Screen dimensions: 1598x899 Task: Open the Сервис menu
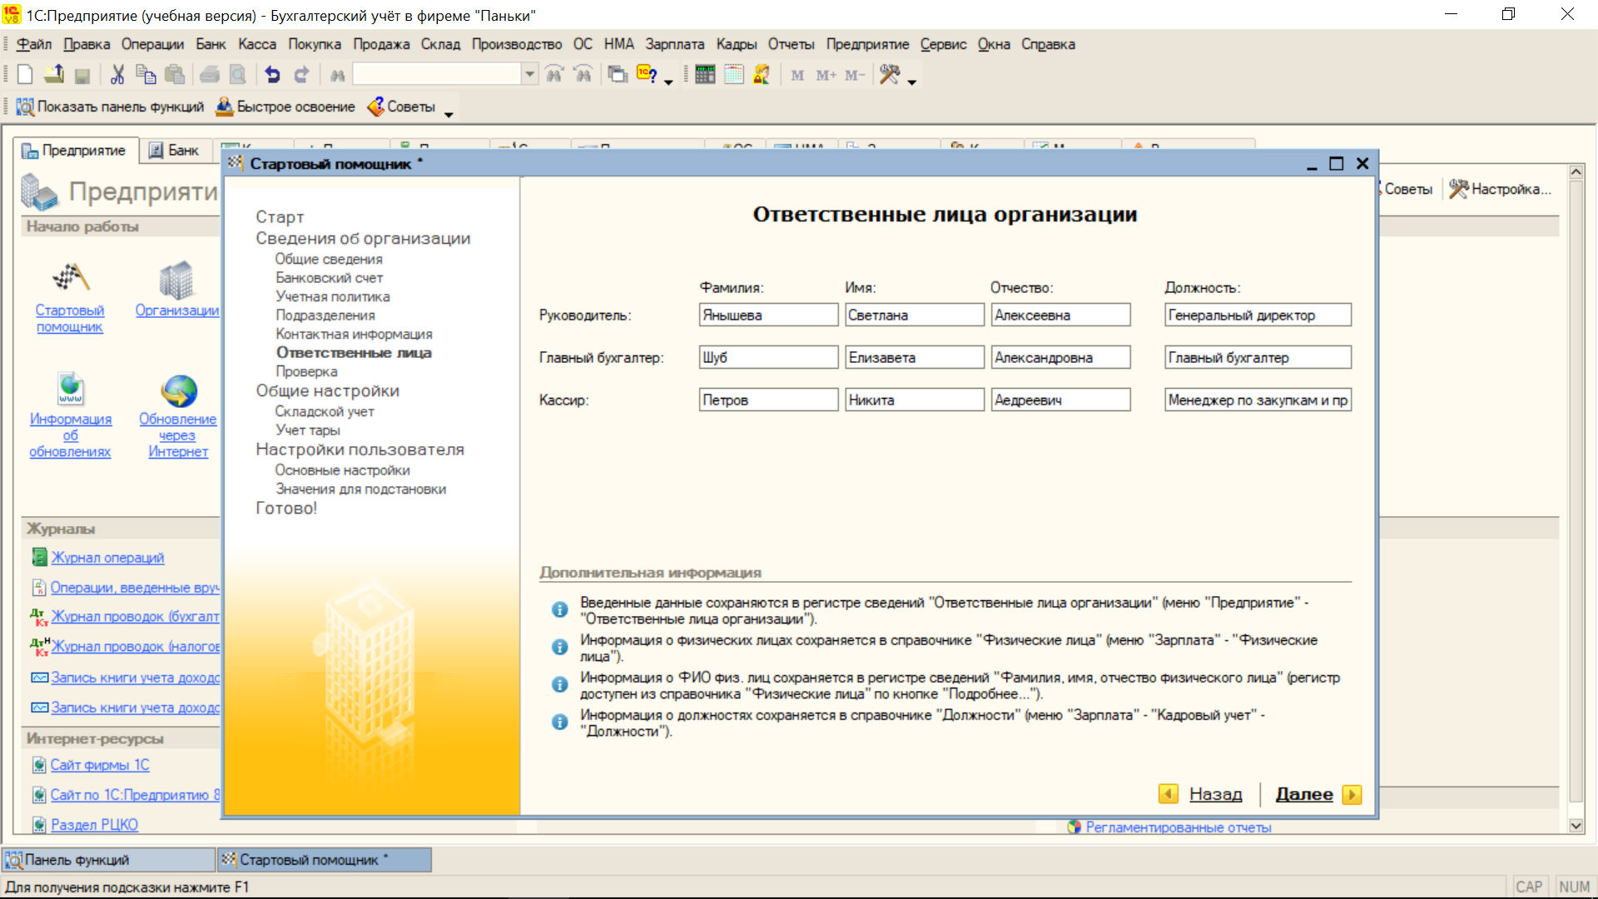[x=943, y=44]
